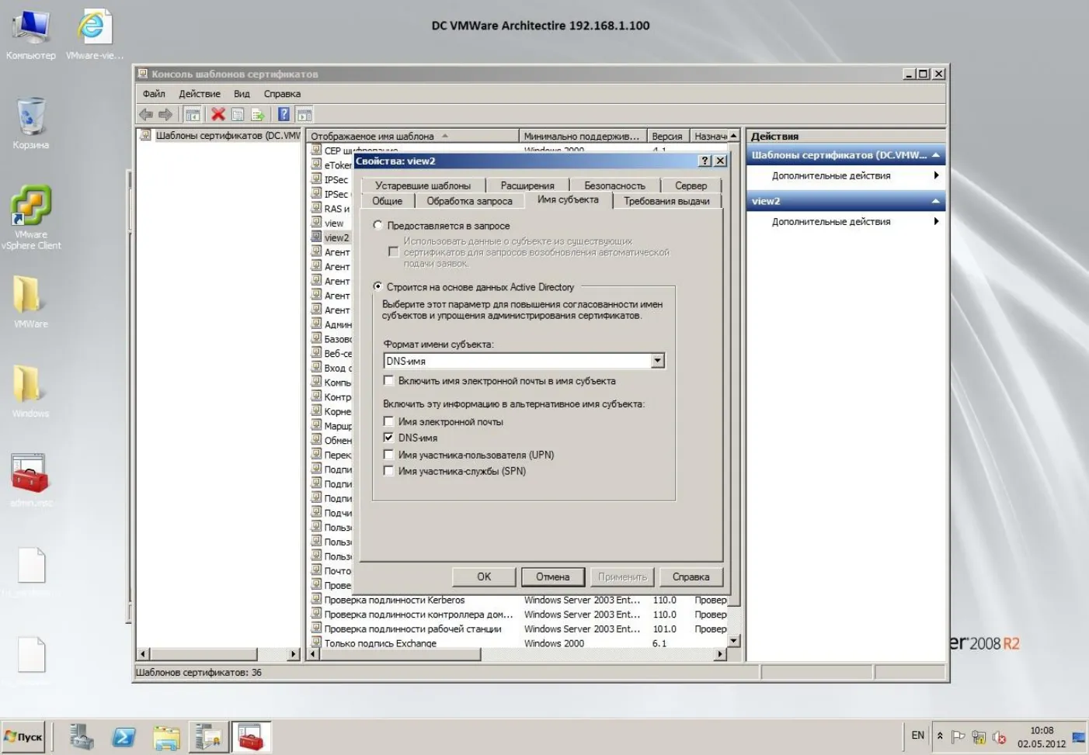Switch to the 'Требования выдачи' tab
1089x755 pixels.
point(666,201)
